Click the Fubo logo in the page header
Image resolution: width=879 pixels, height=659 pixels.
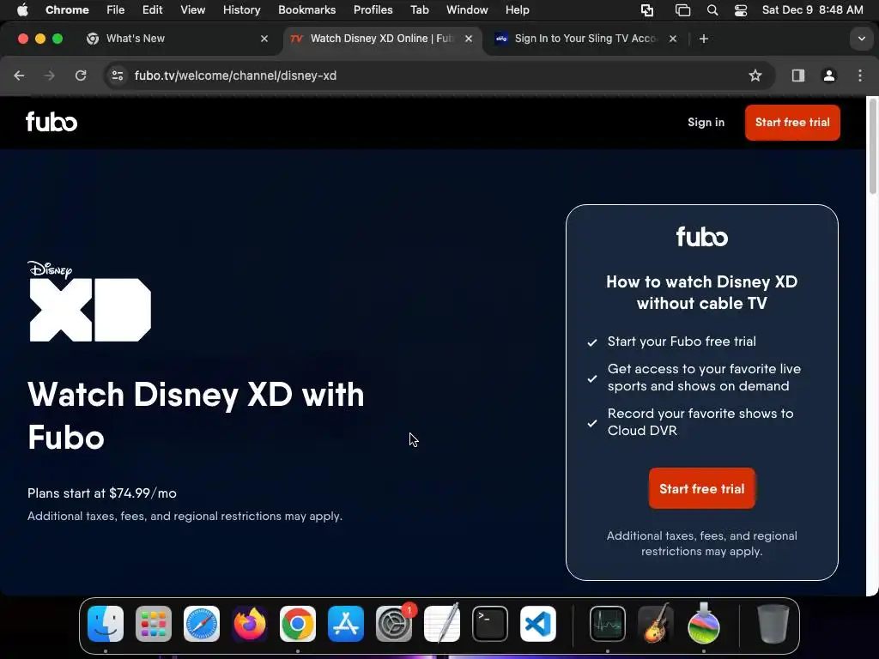click(x=52, y=122)
